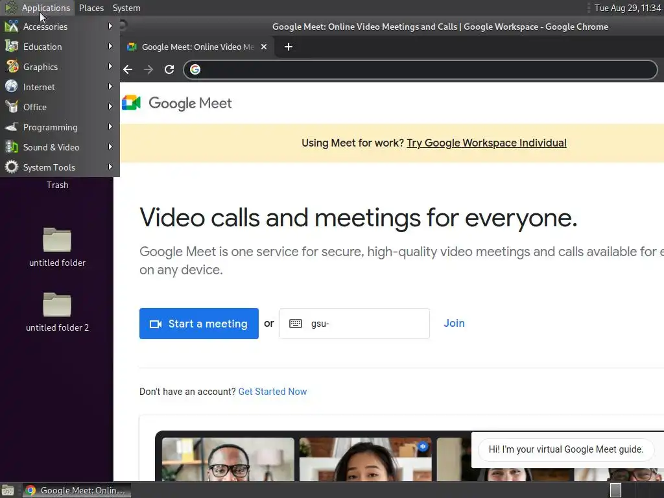Image resolution: width=664 pixels, height=498 pixels.
Task: Open the Education menu category
Action: (x=60, y=47)
